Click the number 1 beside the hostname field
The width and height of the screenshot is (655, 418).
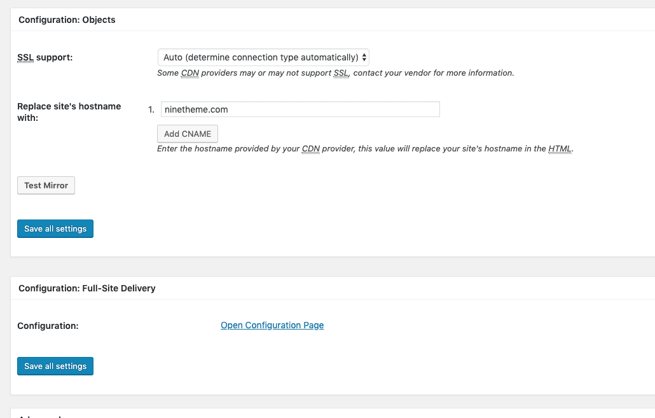coord(151,109)
